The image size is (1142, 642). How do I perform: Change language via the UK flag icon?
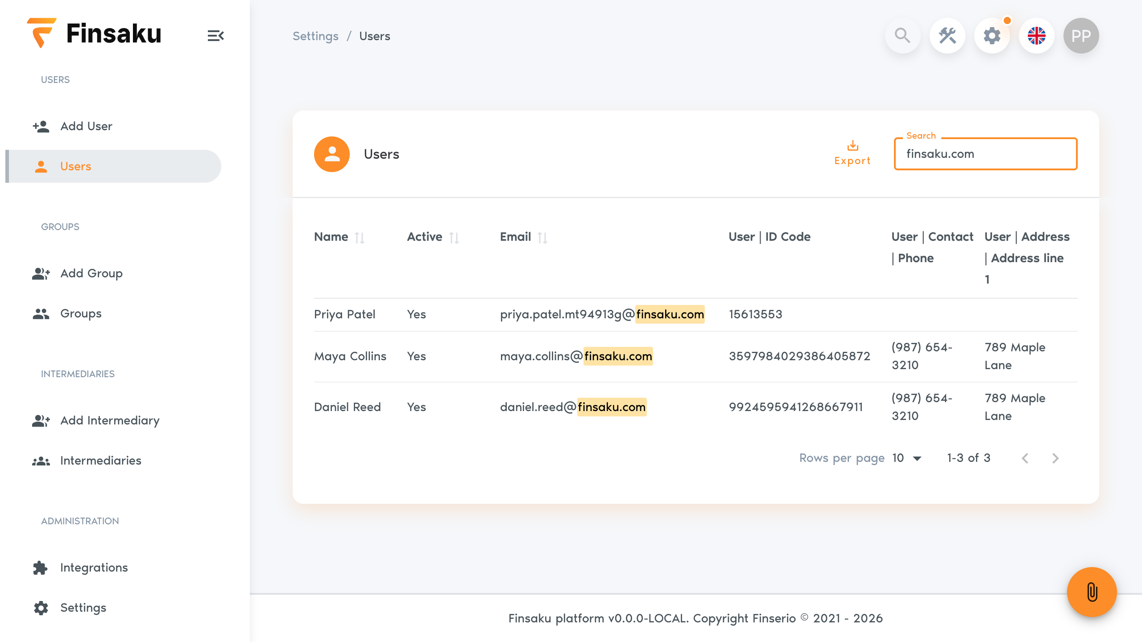1036,36
